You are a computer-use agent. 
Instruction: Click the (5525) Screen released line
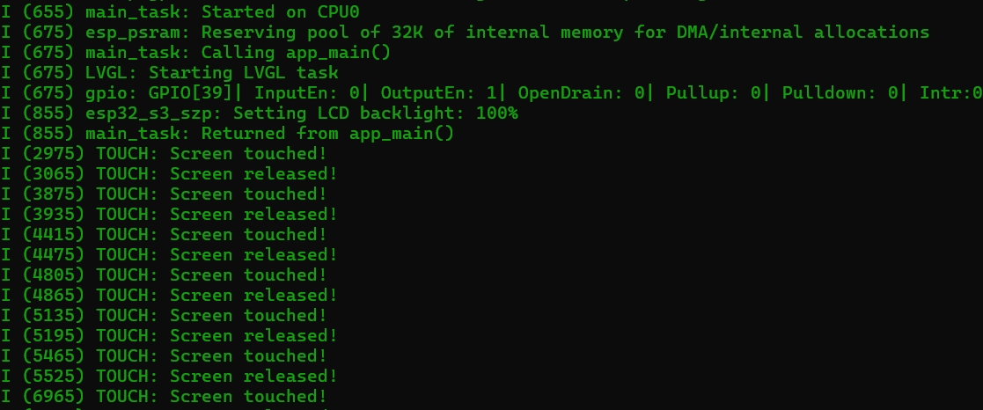pos(169,377)
